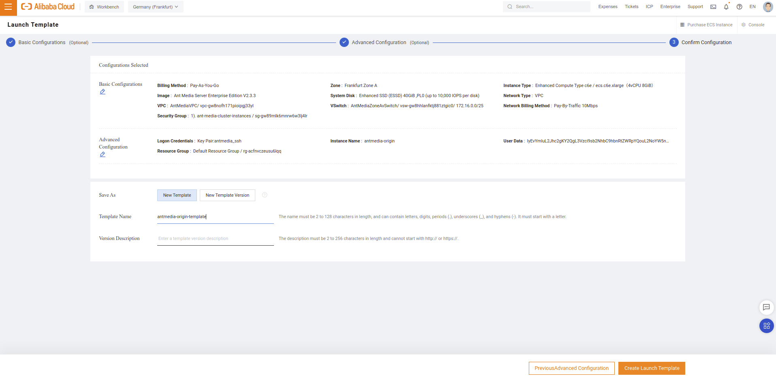Edit Advanced Configuration with pencil icon
The height and width of the screenshot is (378, 776).
point(103,155)
